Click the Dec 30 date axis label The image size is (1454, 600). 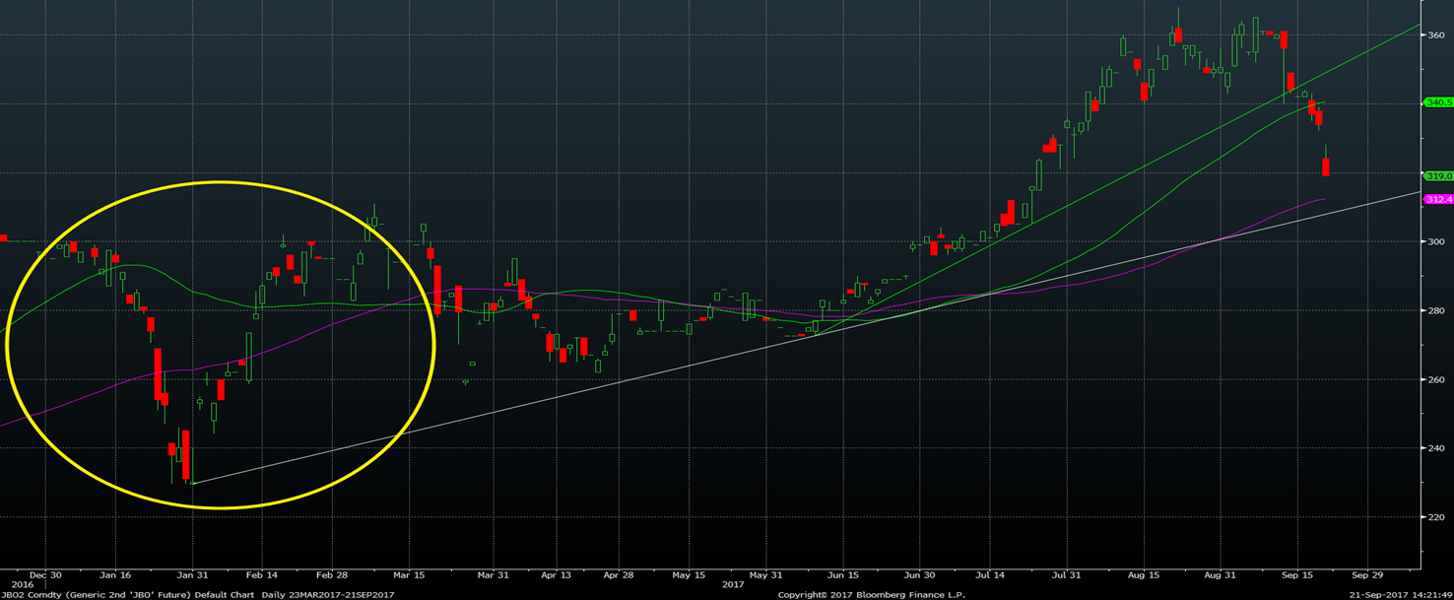click(x=45, y=574)
